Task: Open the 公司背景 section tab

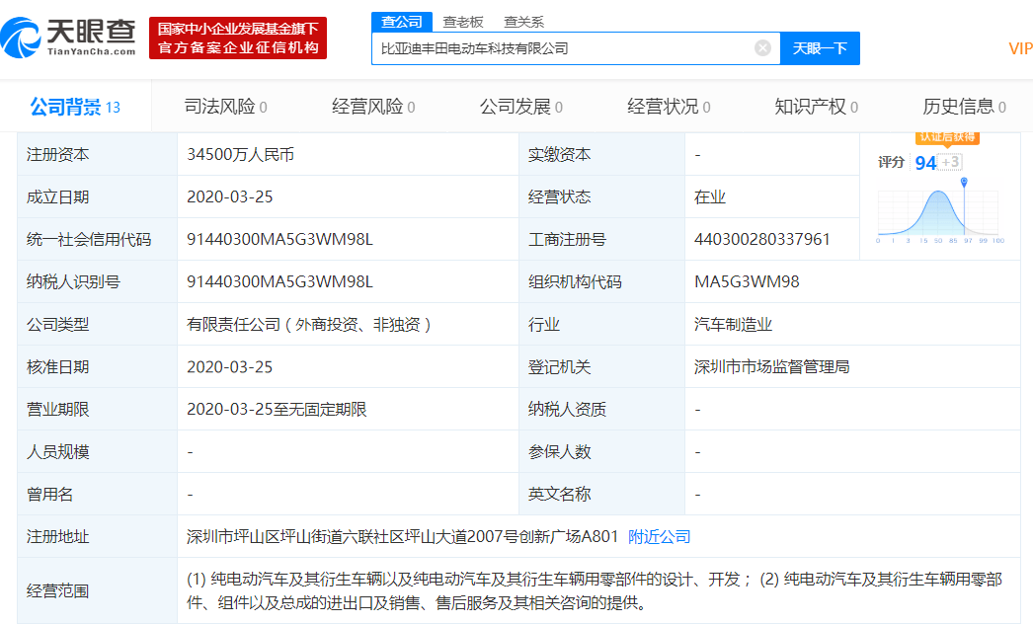Action: [75, 106]
